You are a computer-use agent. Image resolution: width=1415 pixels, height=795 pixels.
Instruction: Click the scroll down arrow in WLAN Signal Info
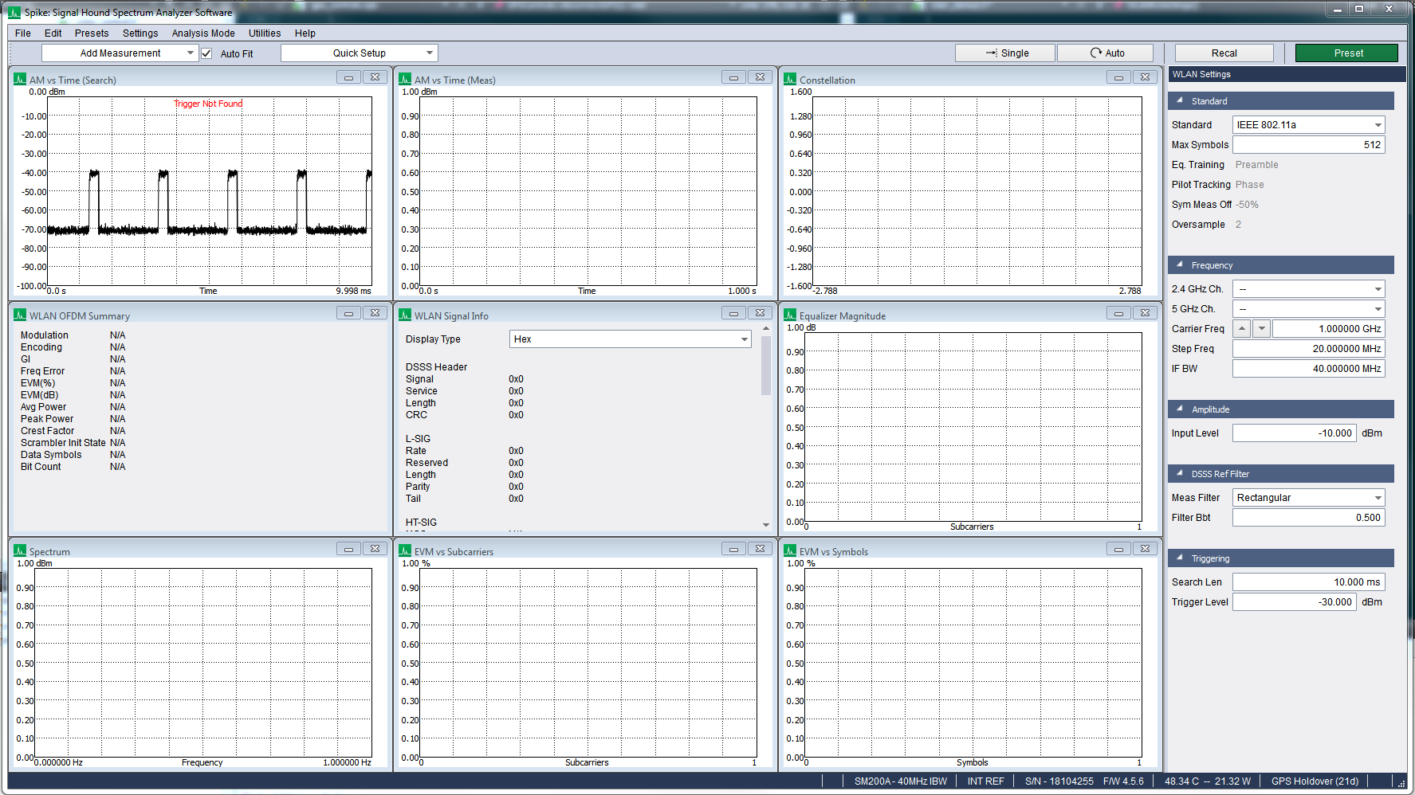766,525
